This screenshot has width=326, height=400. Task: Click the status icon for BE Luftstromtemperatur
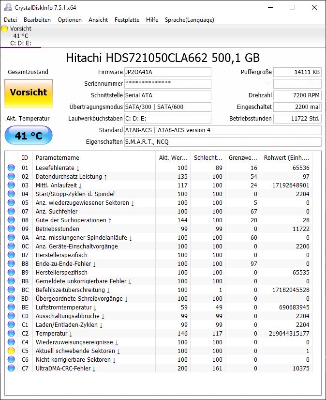tap(11, 307)
